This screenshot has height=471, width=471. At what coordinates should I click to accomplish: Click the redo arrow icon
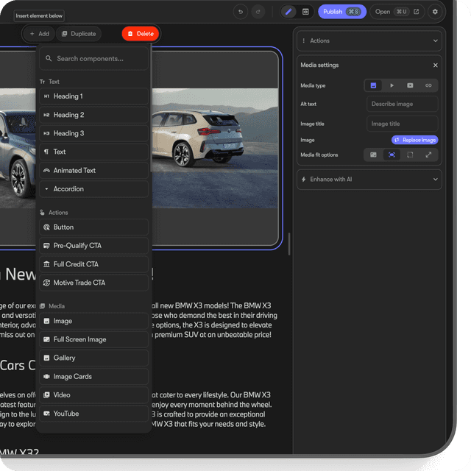click(258, 12)
